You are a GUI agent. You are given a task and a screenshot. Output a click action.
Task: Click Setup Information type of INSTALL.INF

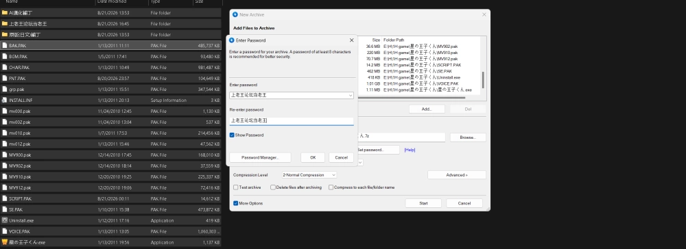pyautogui.click(x=169, y=101)
